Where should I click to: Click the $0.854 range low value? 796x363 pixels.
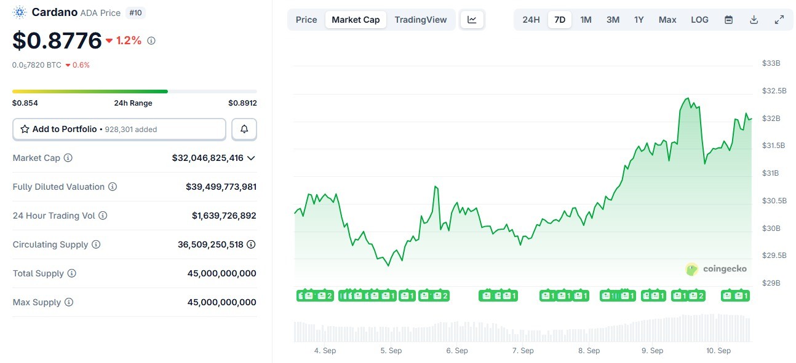coord(25,103)
